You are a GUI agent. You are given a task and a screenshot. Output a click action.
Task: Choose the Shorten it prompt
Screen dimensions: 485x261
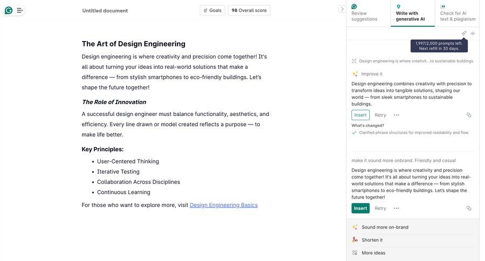coord(413,240)
